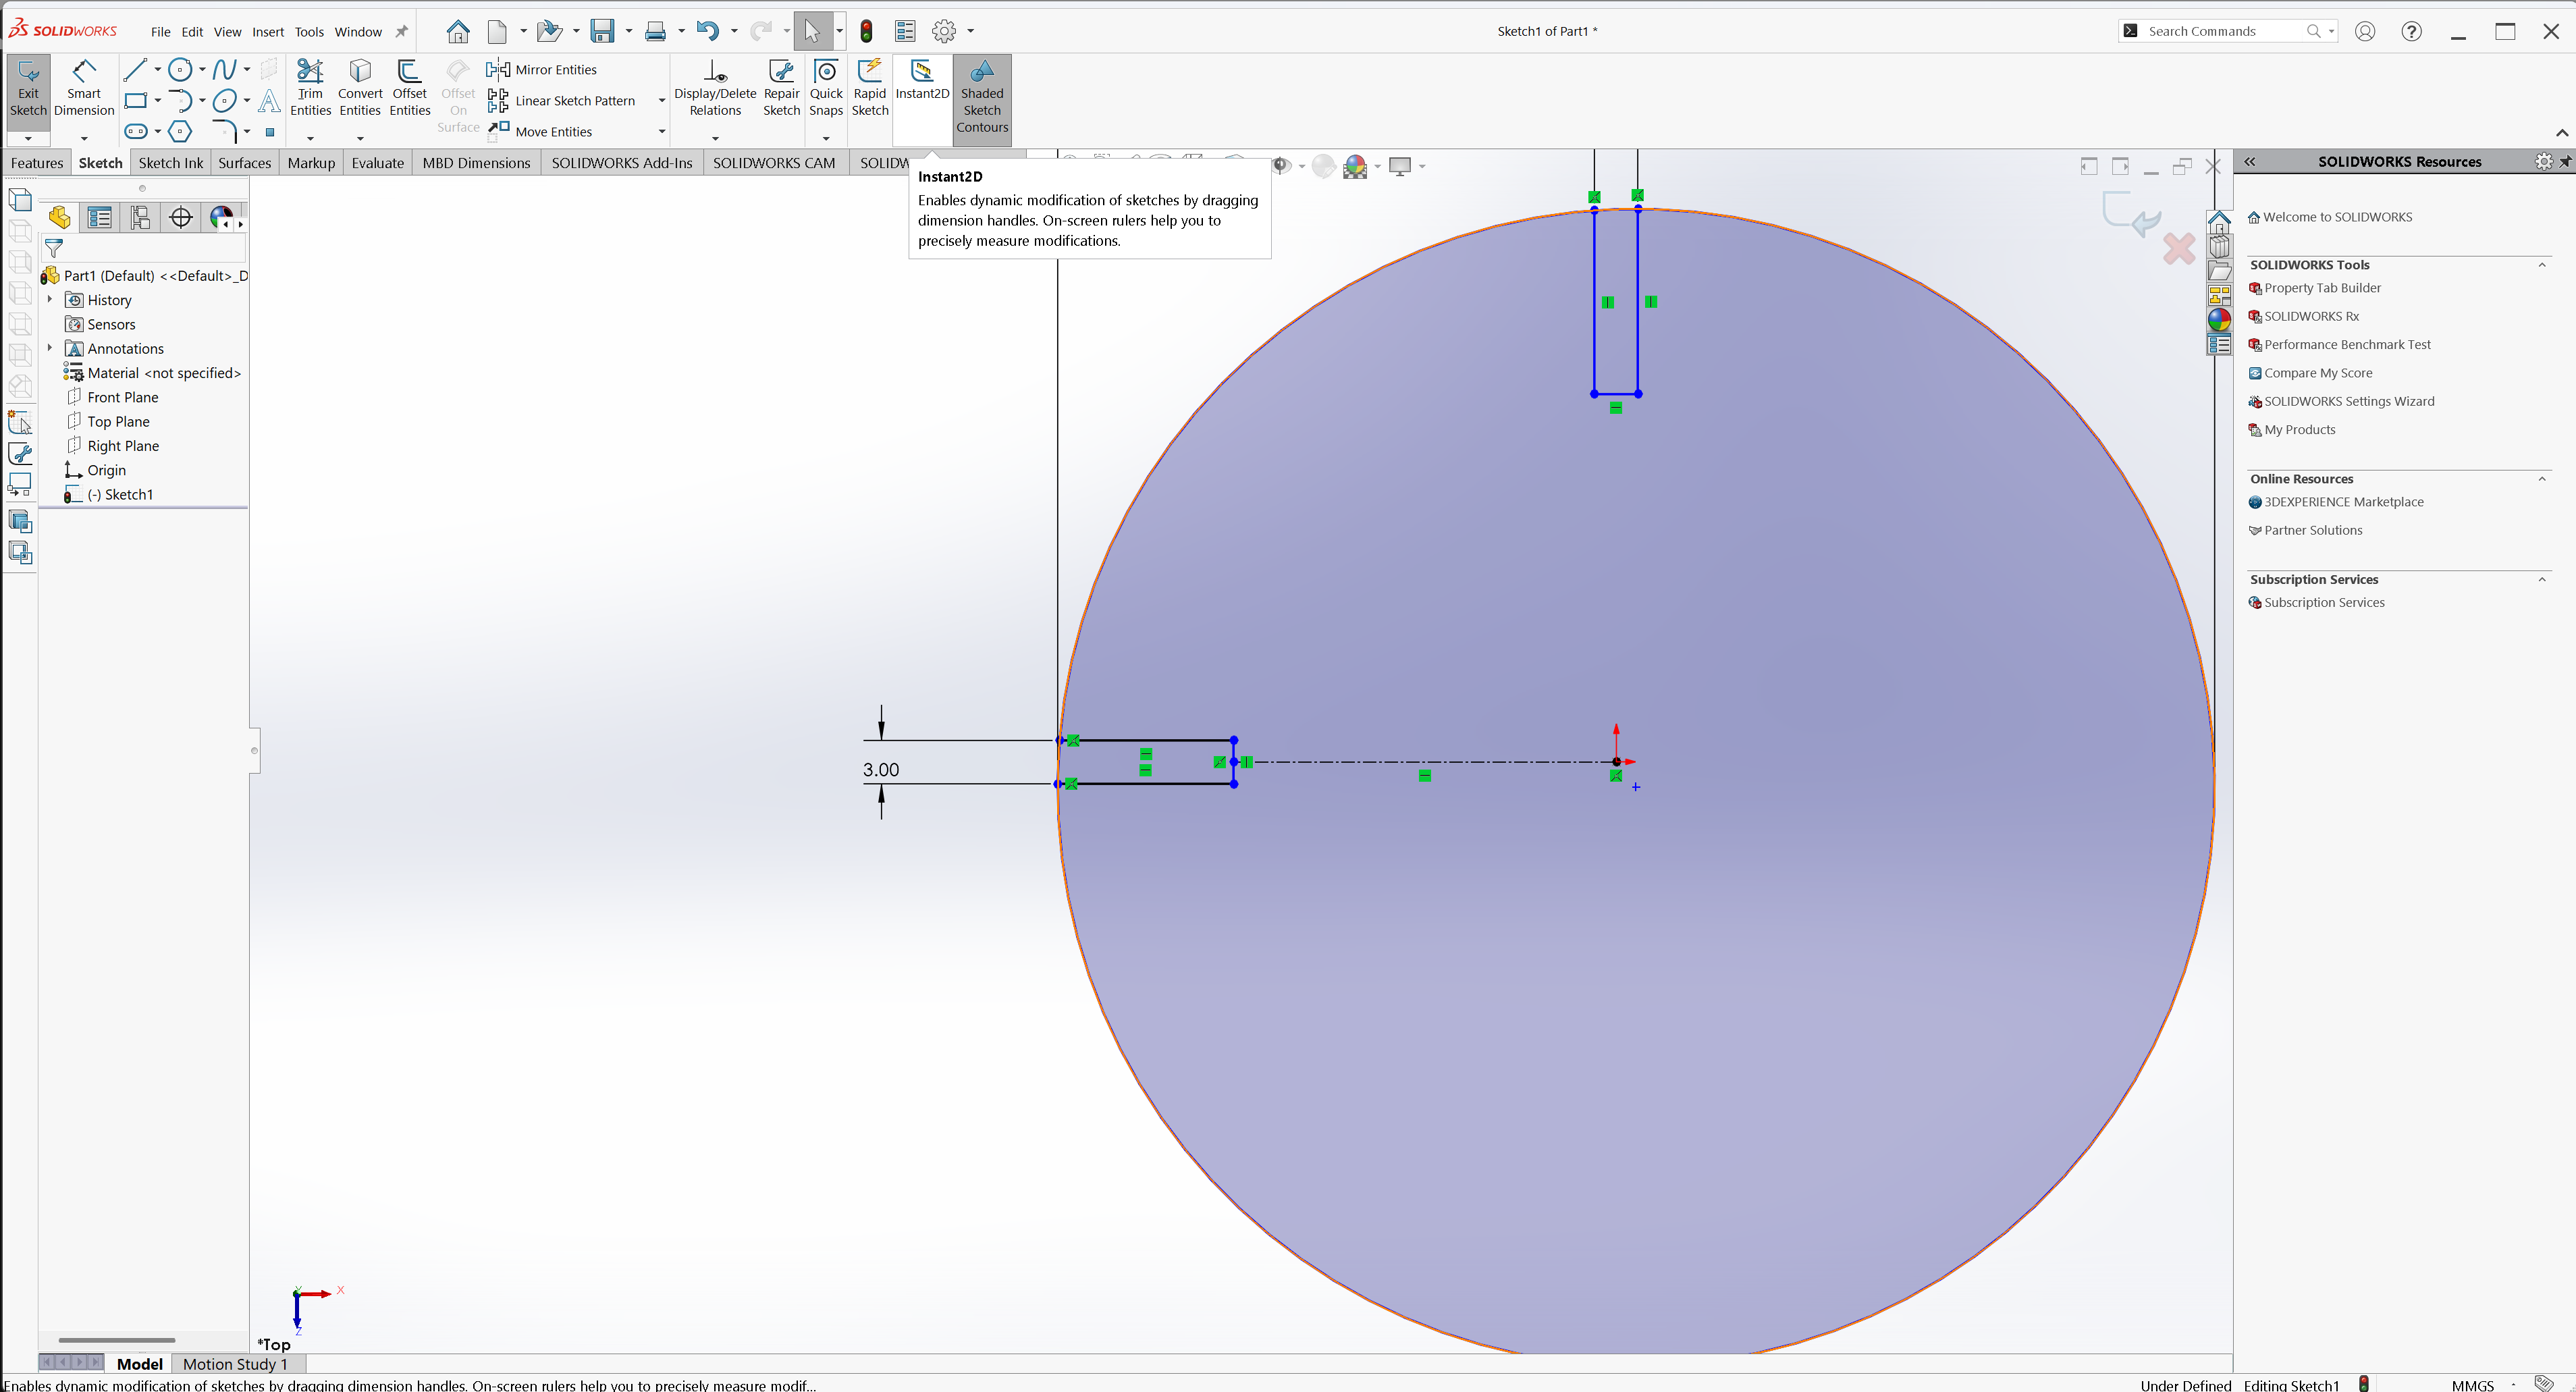Open the Insert menu

click(x=267, y=31)
